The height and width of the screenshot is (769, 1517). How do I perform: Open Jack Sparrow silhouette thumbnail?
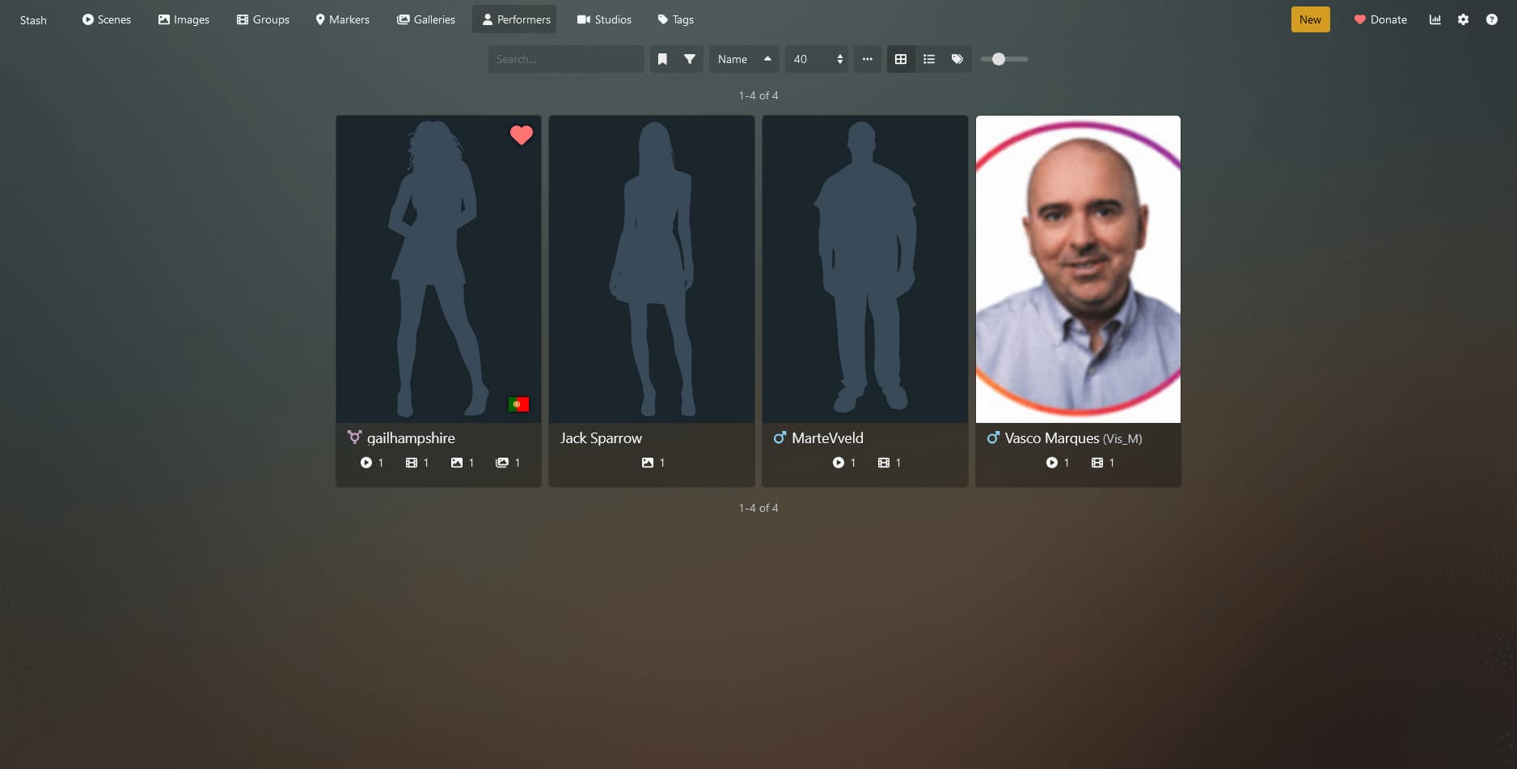652,269
